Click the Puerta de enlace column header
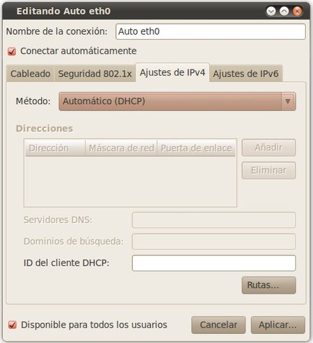The image size is (313, 343). 196,148
